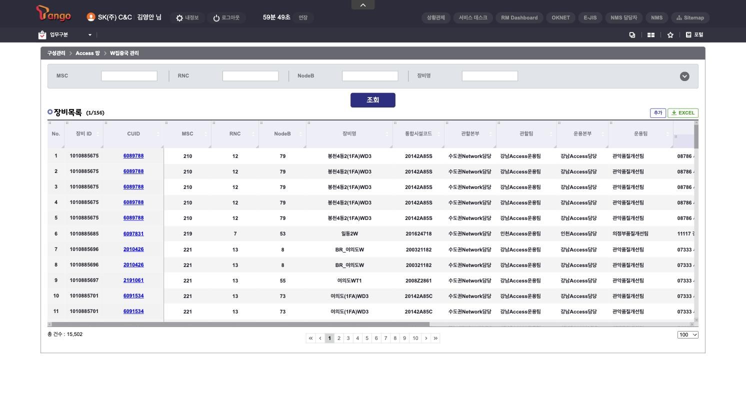Click the window-copy icon in the sub-toolbar
Screen dimensions: 746x406
click(632, 35)
